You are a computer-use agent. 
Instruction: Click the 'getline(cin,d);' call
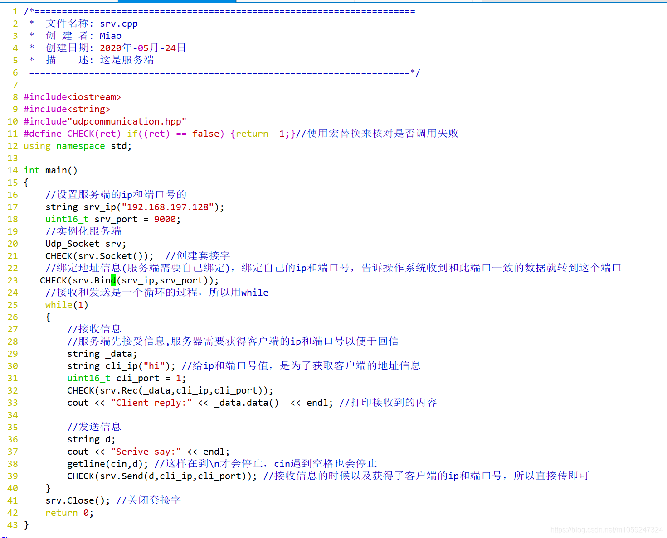pyautogui.click(x=107, y=464)
